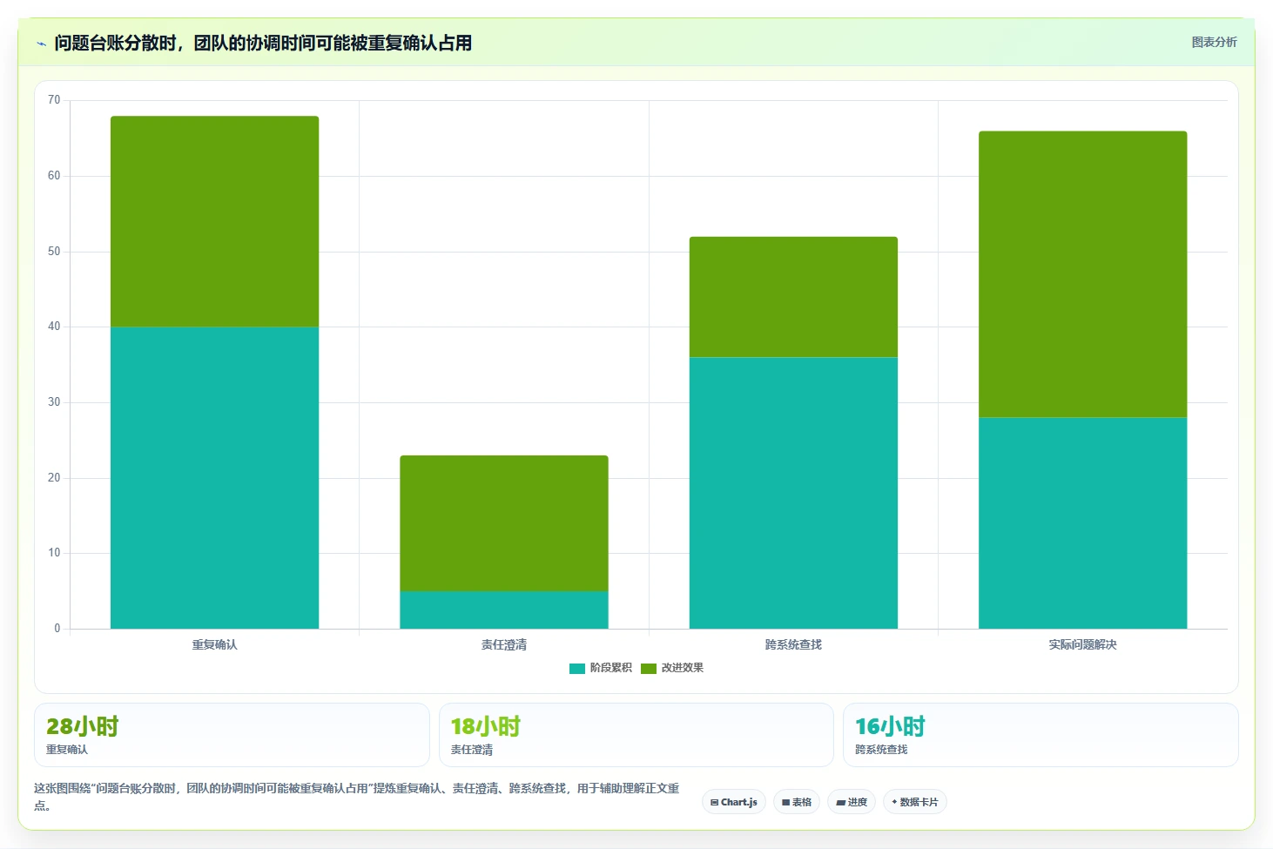Select the teal bar segment for 责任澄清
This screenshot has width=1273, height=849.
(504, 610)
